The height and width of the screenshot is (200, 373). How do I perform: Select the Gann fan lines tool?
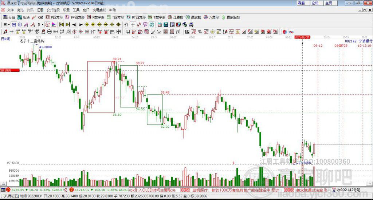point(134,32)
